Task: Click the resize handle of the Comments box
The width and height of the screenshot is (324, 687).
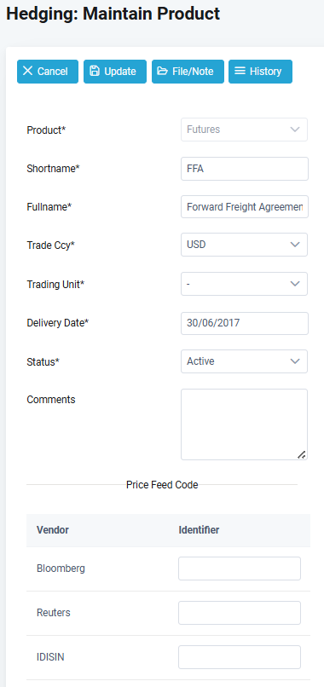Action: click(302, 454)
